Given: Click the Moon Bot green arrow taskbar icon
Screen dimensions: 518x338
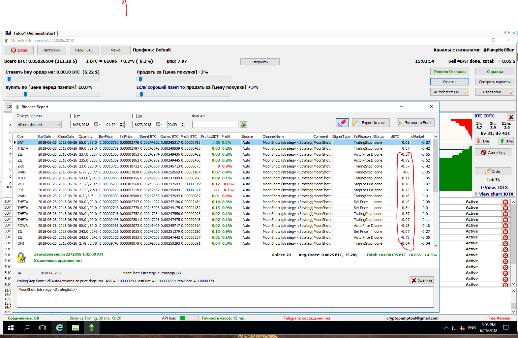Looking at the screenshot, I should (92, 328).
